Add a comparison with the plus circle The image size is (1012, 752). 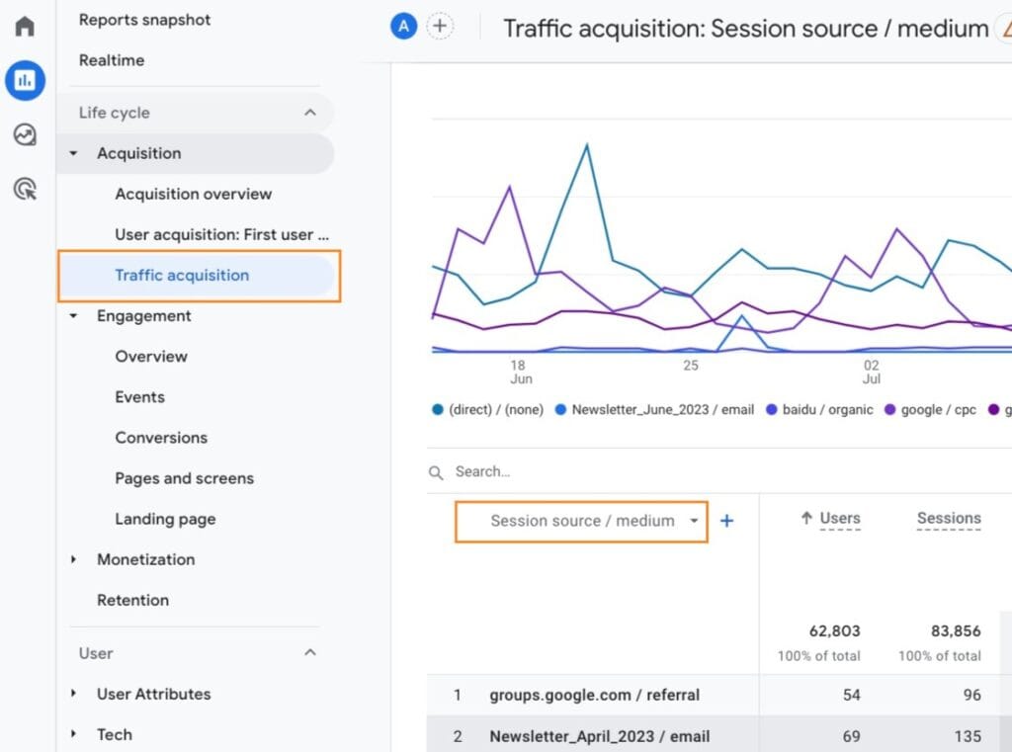(440, 27)
